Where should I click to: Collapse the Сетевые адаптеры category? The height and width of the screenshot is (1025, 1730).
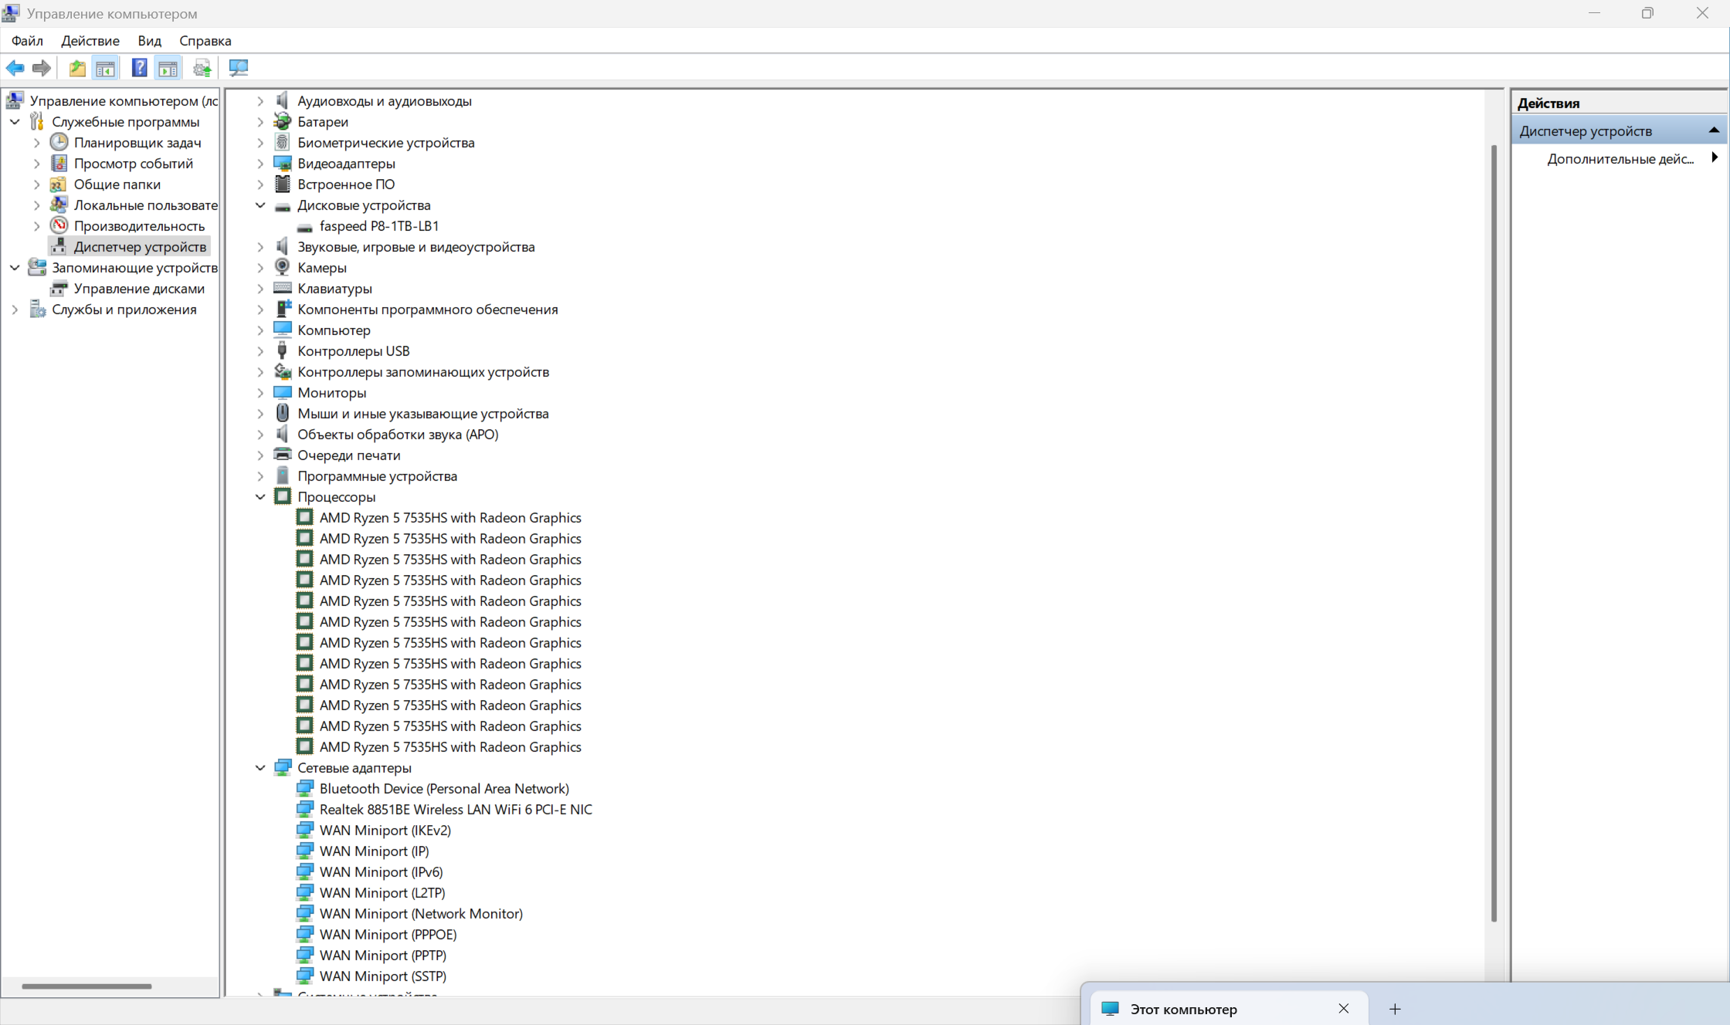coord(260,768)
